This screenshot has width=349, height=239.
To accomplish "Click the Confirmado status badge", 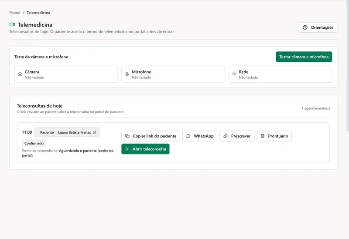I will tap(34, 143).
